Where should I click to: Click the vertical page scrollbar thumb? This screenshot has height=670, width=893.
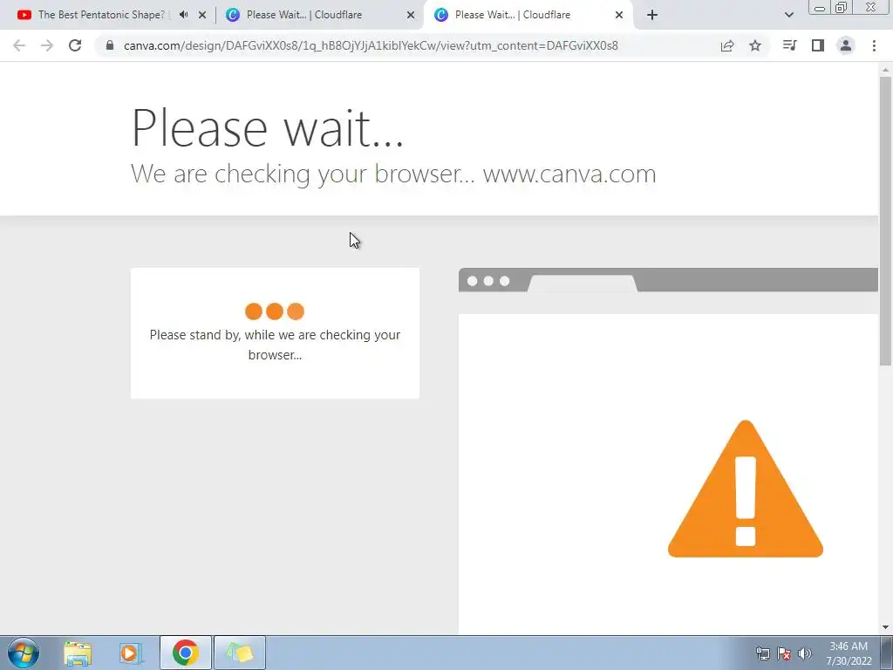(885, 221)
